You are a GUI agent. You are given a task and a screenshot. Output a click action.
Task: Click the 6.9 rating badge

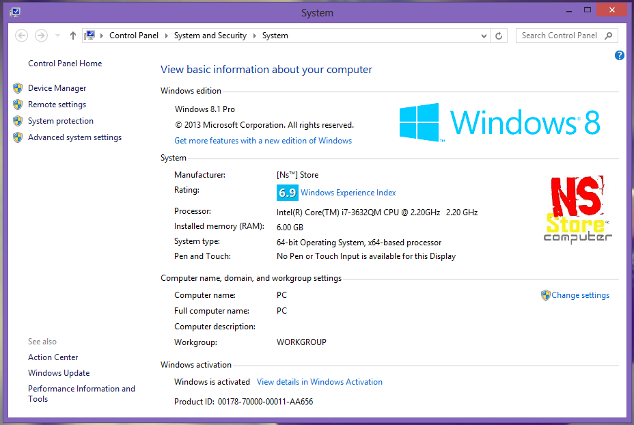(x=288, y=193)
